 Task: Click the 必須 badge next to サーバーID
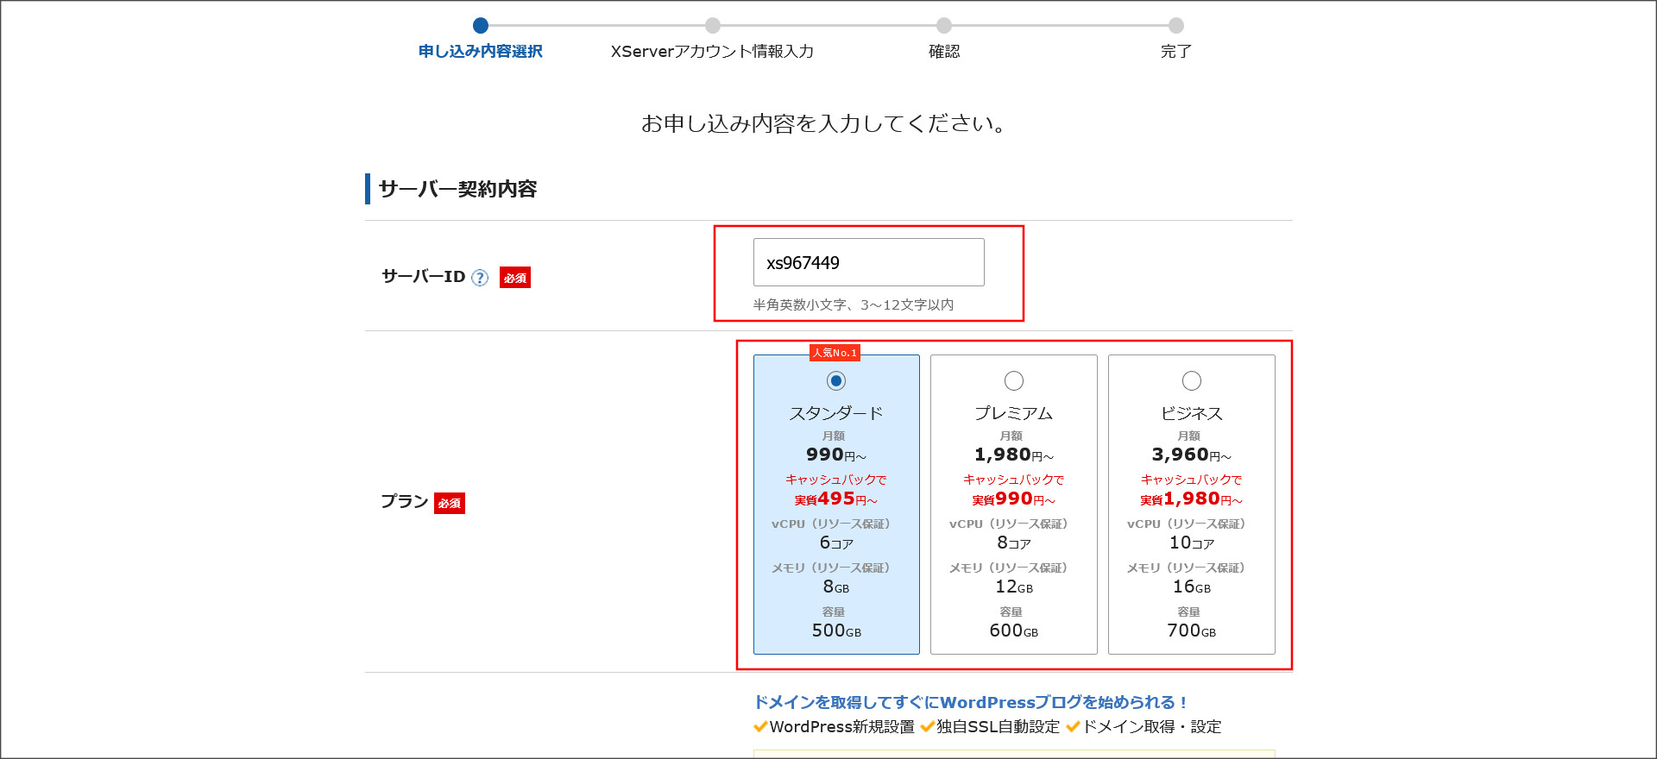pyautogui.click(x=515, y=278)
